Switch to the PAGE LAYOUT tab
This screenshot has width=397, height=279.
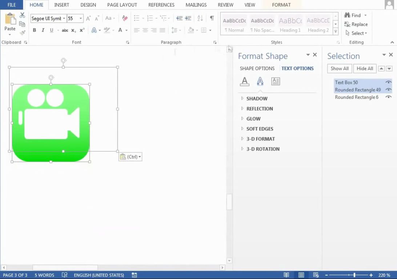pyautogui.click(x=122, y=5)
